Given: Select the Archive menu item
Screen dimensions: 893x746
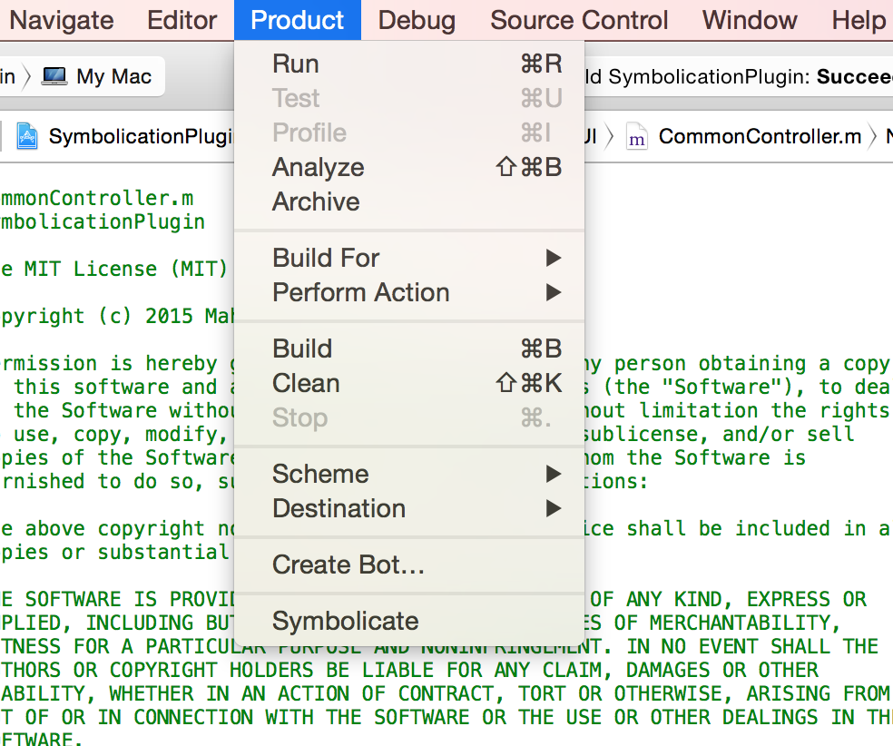Looking at the screenshot, I should [x=409, y=201].
